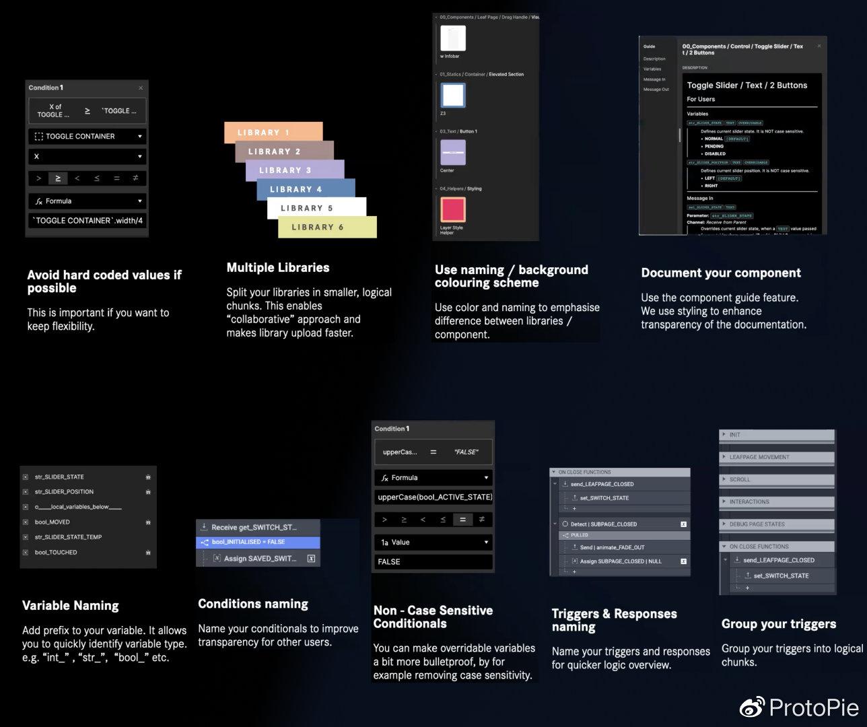The image size is (867, 727).
Task: Go to Description in the guide sidebar
Action: pos(654,59)
